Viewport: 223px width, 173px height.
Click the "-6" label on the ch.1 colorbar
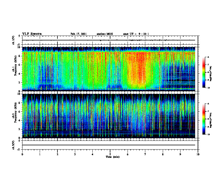point(208,57)
